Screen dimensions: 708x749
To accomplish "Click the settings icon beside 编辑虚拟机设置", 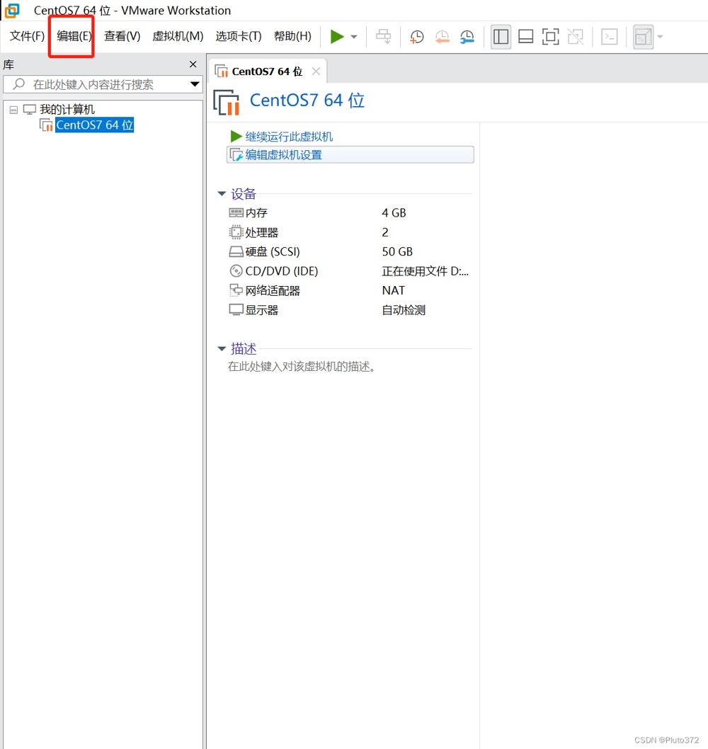I will click(236, 155).
